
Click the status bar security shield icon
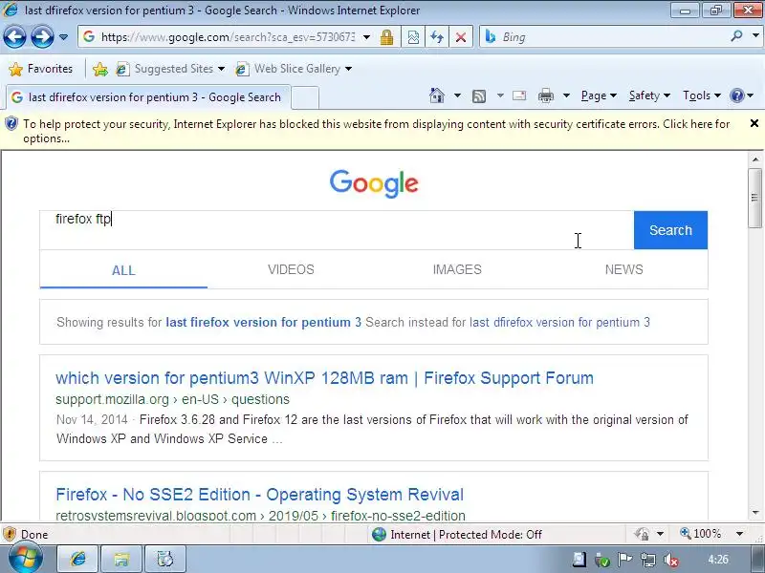(10, 535)
